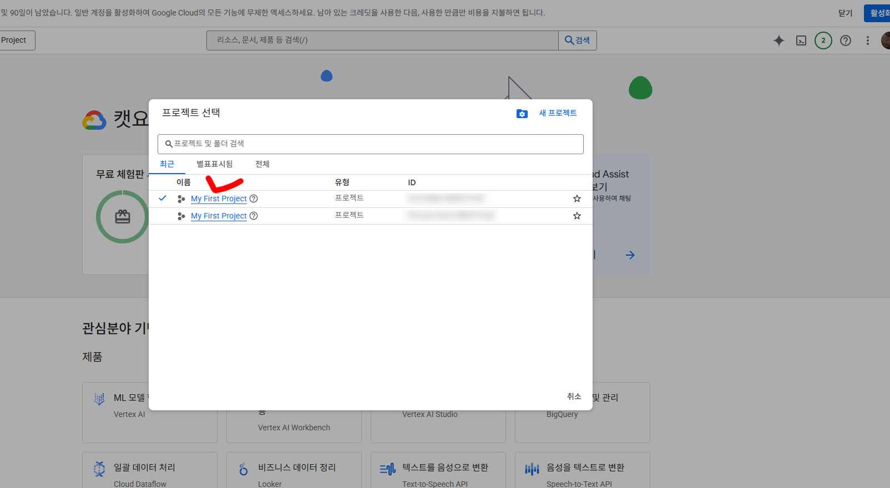Image resolution: width=890 pixels, height=488 pixels.
Task: Open the Project selector button
Action: coord(17,40)
